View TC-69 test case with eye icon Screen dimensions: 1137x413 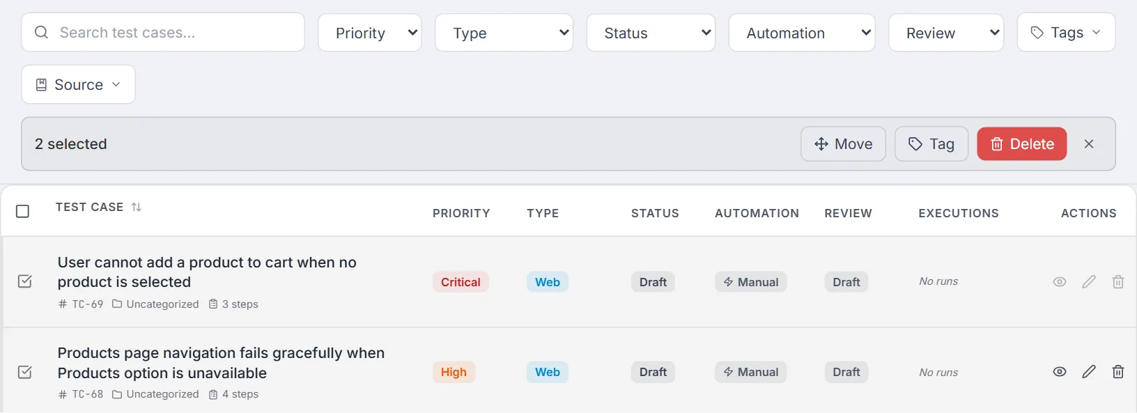1060,282
